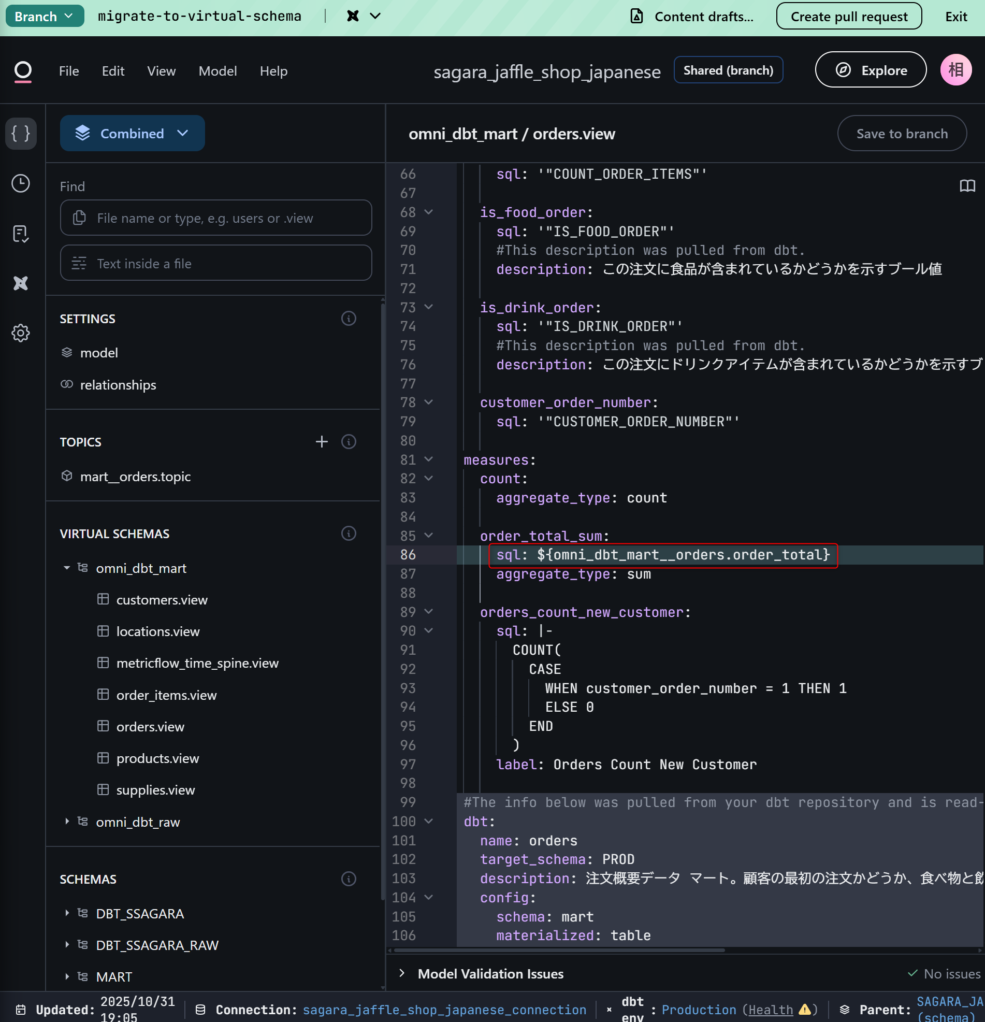Open the Model menu
The height and width of the screenshot is (1022, 985).
click(218, 71)
